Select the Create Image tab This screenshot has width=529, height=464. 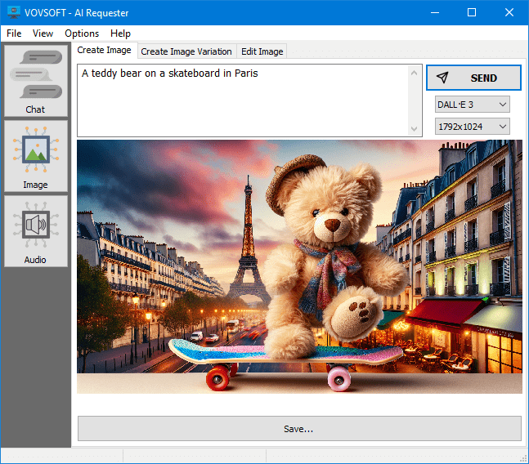pyautogui.click(x=105, y=50)
